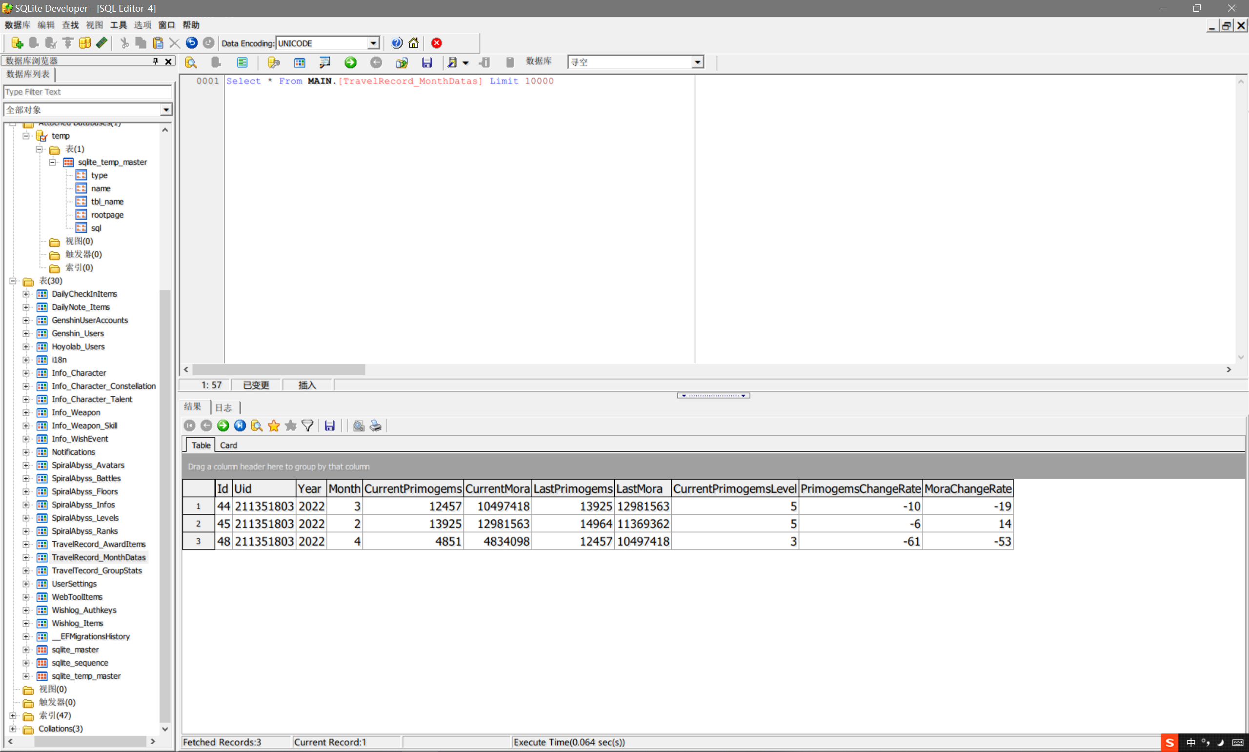Click the green execute query arrow

350,62
